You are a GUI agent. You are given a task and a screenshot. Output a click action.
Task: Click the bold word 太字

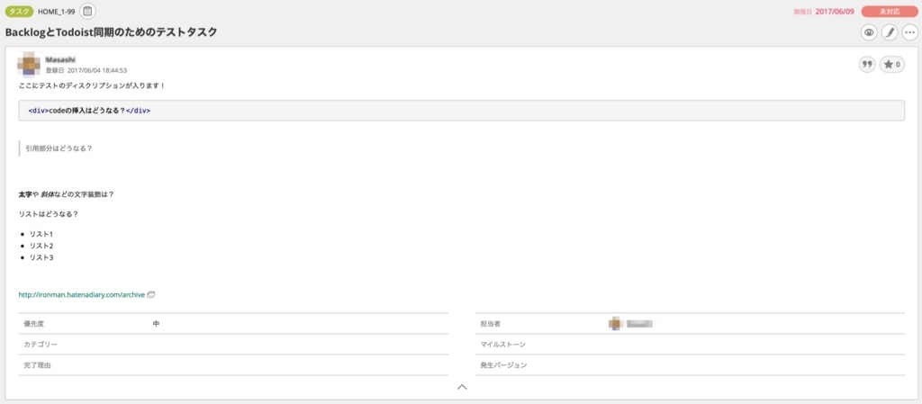click(24, 193)
